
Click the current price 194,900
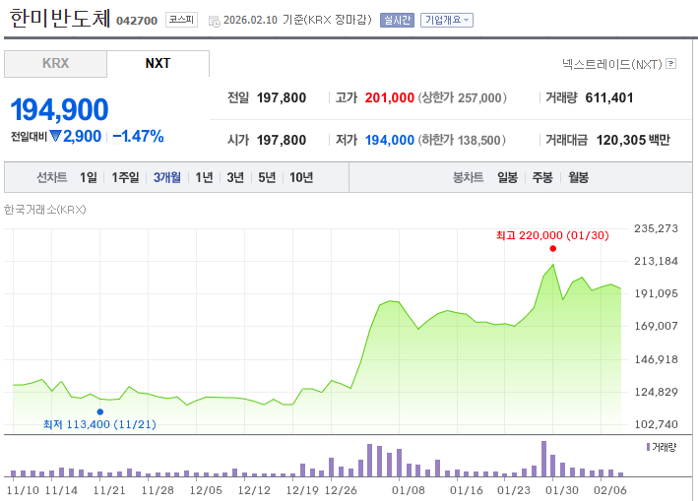[x=59, y=109]
